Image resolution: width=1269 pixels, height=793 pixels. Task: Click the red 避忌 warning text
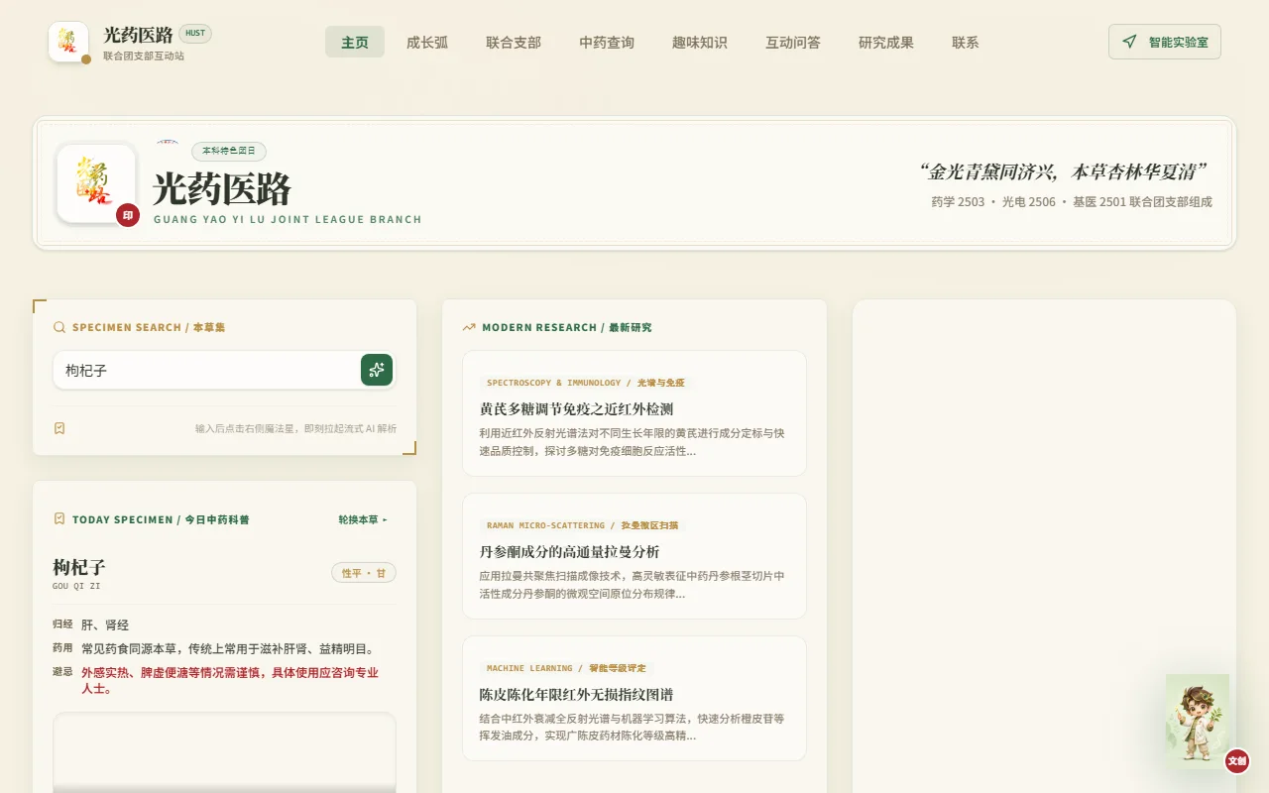(x=230, y=680)
